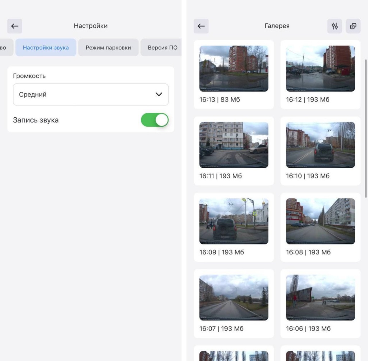The width and height of the screenshot is (368, 361).
Task: Open the 16:10 recording with the SUV
Action: click(320, 145)
